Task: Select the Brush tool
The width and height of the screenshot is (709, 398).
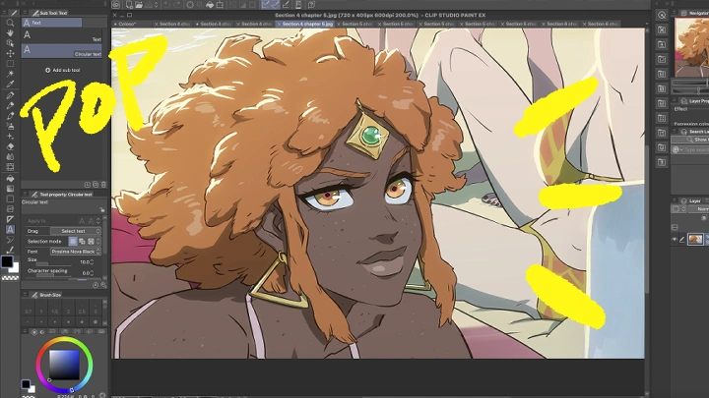Action: tap(10, 116)
